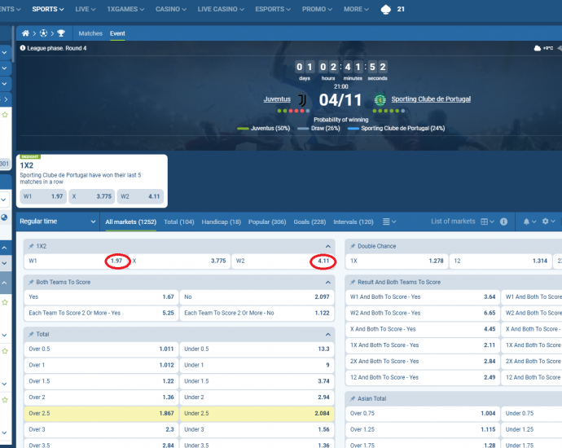This screenshot has height=448, width=562.
Task: Click the Sporting Clube de Portugal crest
Action: pos(380,99)
